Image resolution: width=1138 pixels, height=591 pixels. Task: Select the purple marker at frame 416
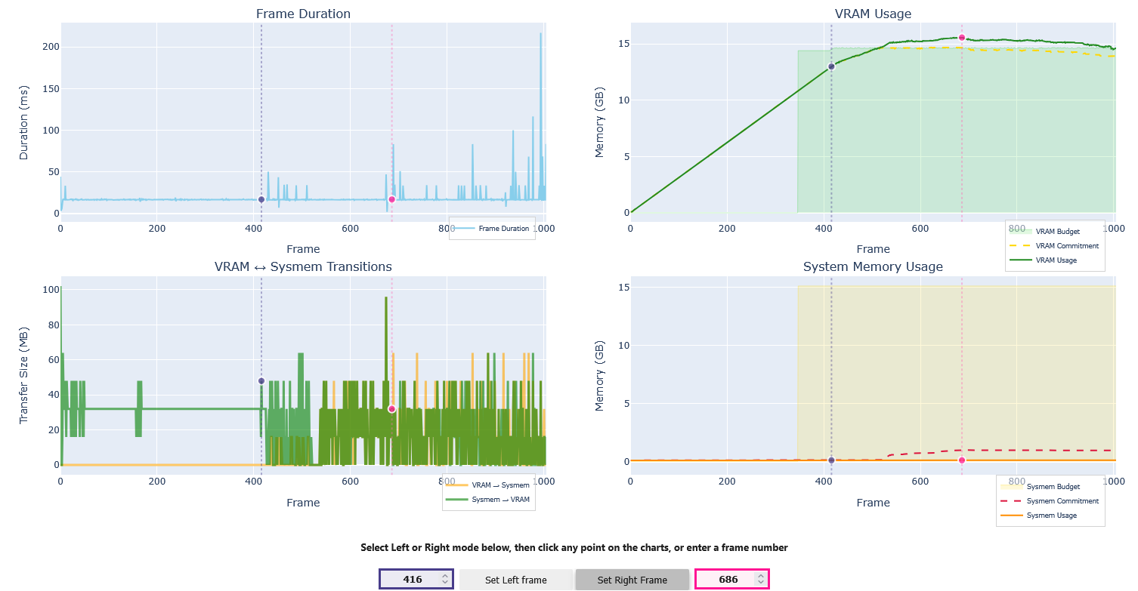261,199
